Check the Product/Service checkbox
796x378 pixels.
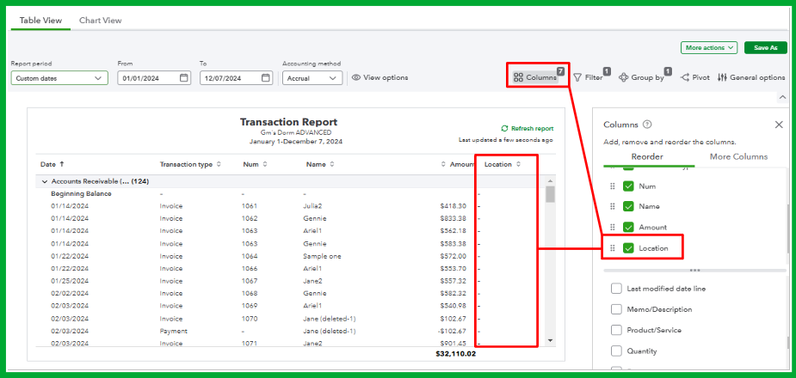click(616, 331)
